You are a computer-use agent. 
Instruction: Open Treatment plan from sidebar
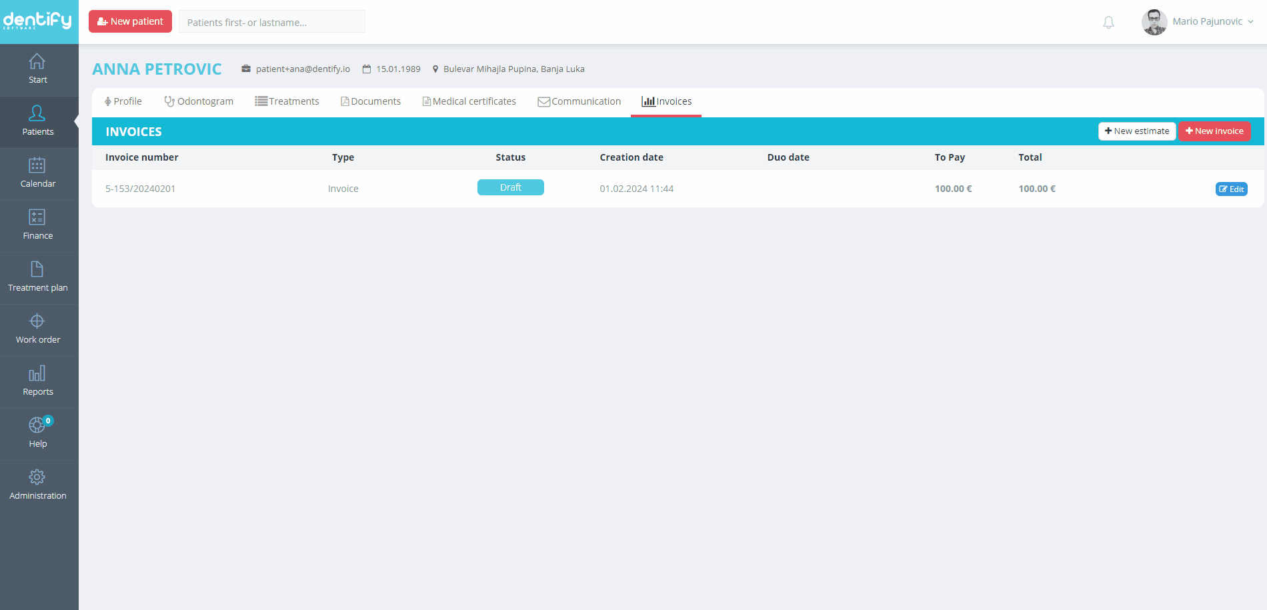coord(37,270)
